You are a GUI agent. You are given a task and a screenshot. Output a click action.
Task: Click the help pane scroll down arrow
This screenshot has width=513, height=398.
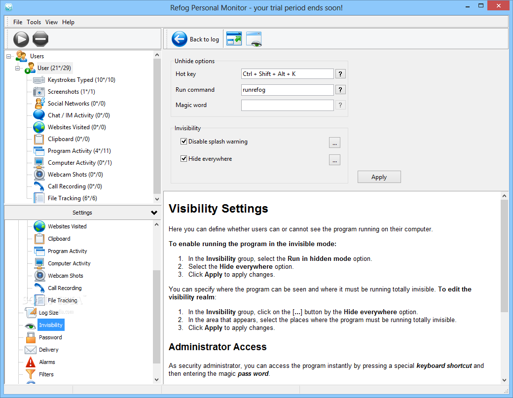[504, 380]
